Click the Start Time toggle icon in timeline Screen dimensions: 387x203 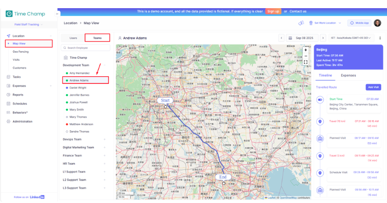pos(320,100)
